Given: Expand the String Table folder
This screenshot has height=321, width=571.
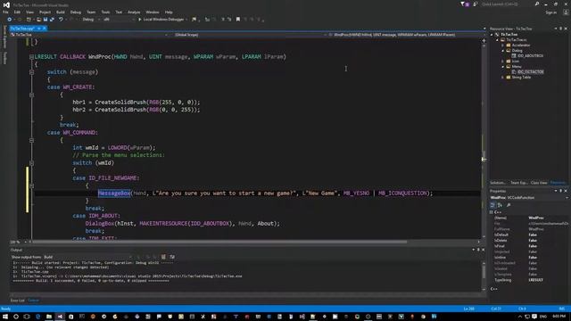Looking at the screenshot, I should 503,78.
